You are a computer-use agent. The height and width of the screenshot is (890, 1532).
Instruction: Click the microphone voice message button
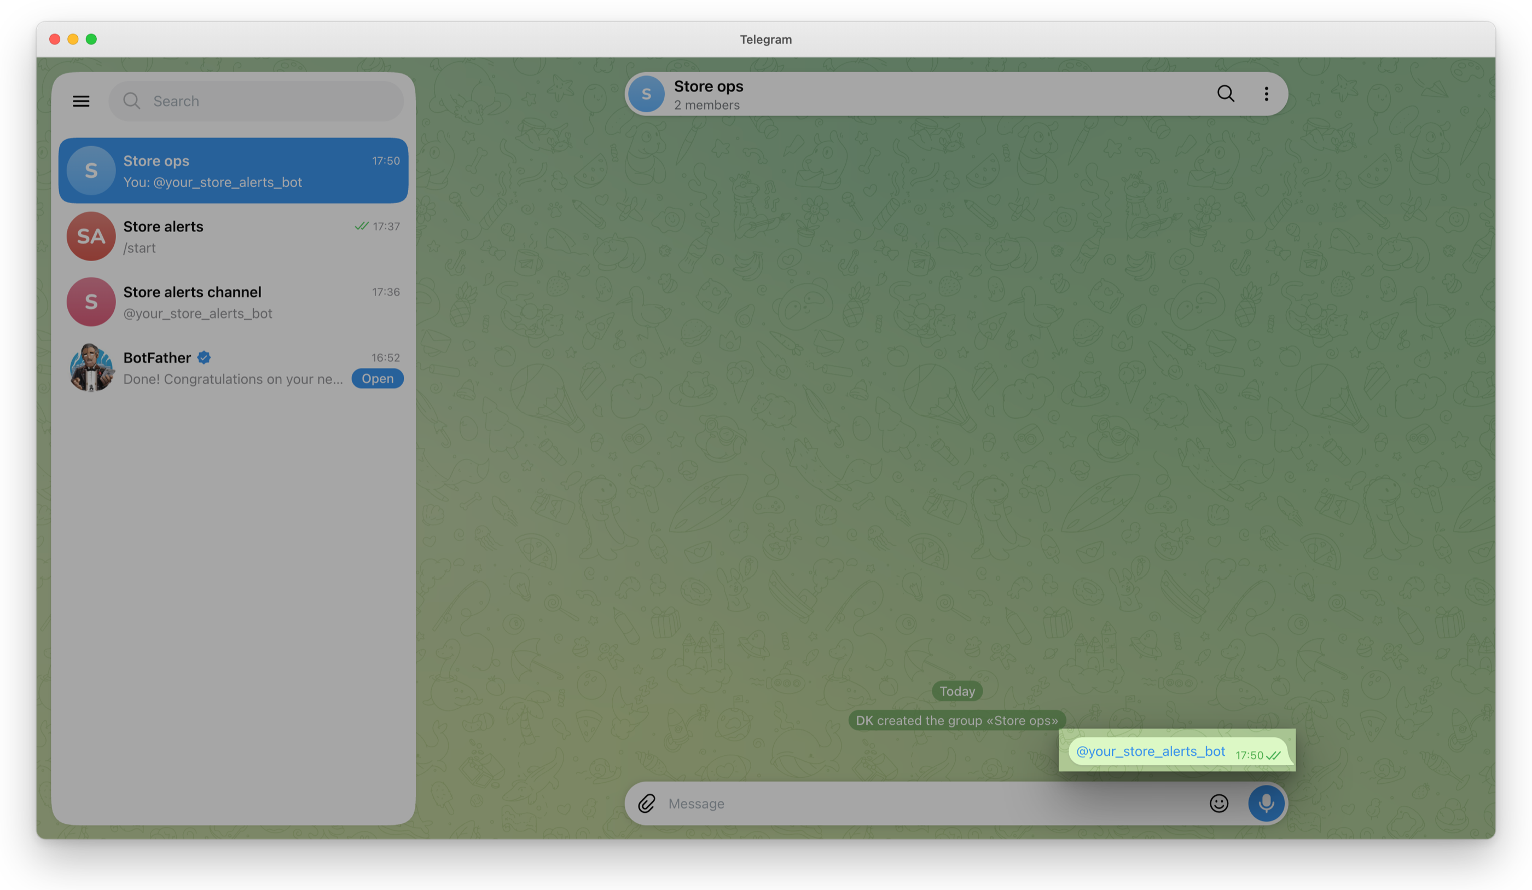tap(1266, 804)
